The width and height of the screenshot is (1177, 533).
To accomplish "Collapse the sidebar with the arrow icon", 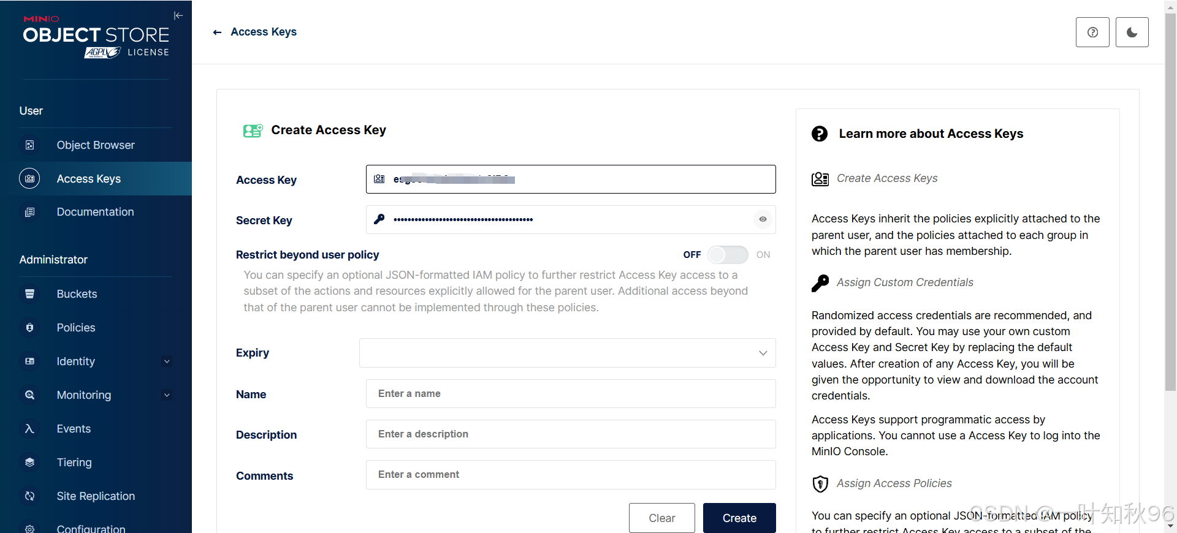I will click(178, 15).
